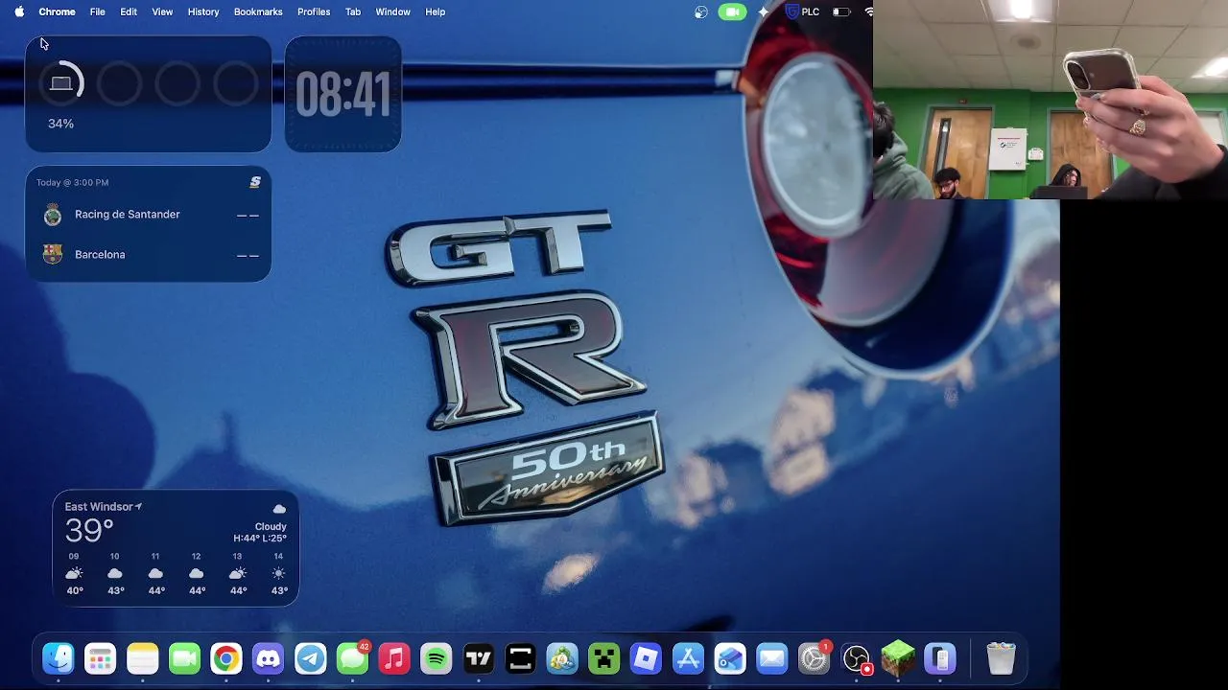This screenshot has width=1228, height=690.
Task: Open the blue-white app left of Mail
Action: 730,658
